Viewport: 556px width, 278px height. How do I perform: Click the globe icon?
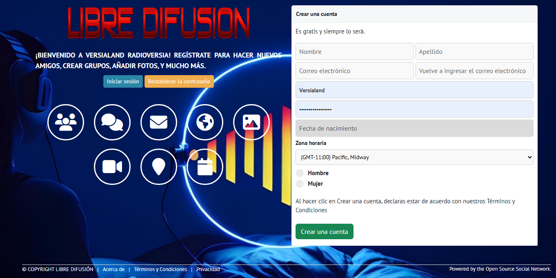[205, 122]
